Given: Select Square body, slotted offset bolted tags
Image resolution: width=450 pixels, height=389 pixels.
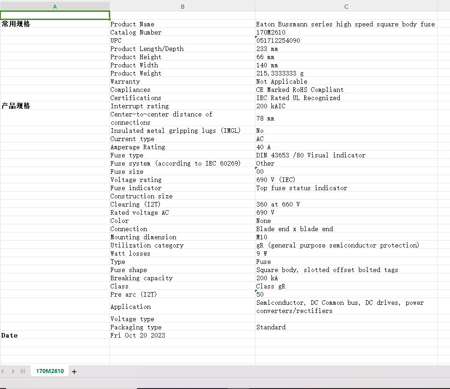Looking at the screenshot, I should (x=346, y=270).
